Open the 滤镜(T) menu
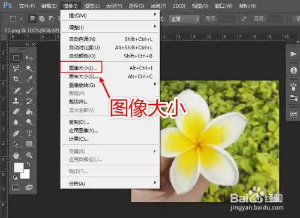The width and height of the screenshot is (300, 218). click(158, 6)
